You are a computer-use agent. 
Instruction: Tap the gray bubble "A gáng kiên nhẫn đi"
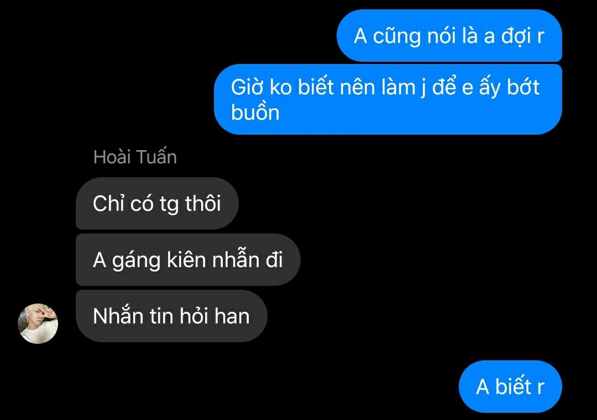click(x=188, y=259)
